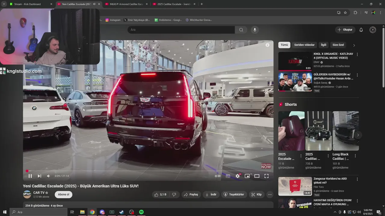385x216 pixels.
Task: Open File Explorer from the taskbar
Action: (x=82, y=212)
